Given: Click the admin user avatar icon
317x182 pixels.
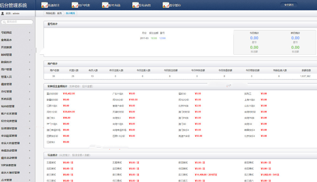Looking at the screenshot, I should [x=3, y=14].
